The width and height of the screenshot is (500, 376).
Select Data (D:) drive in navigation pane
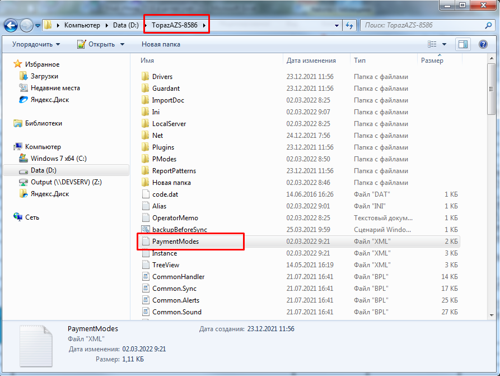(x=66, y=170)
